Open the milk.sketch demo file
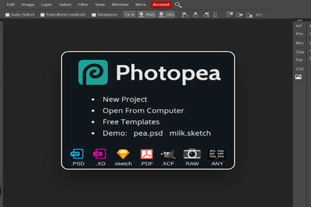Viewport: 311px width, 207px height. point(190,134)
